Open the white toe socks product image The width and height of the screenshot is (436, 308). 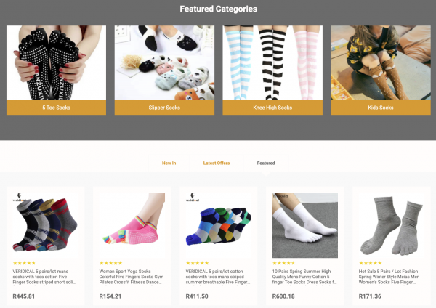pyautogui.click(x=305, y=225)
